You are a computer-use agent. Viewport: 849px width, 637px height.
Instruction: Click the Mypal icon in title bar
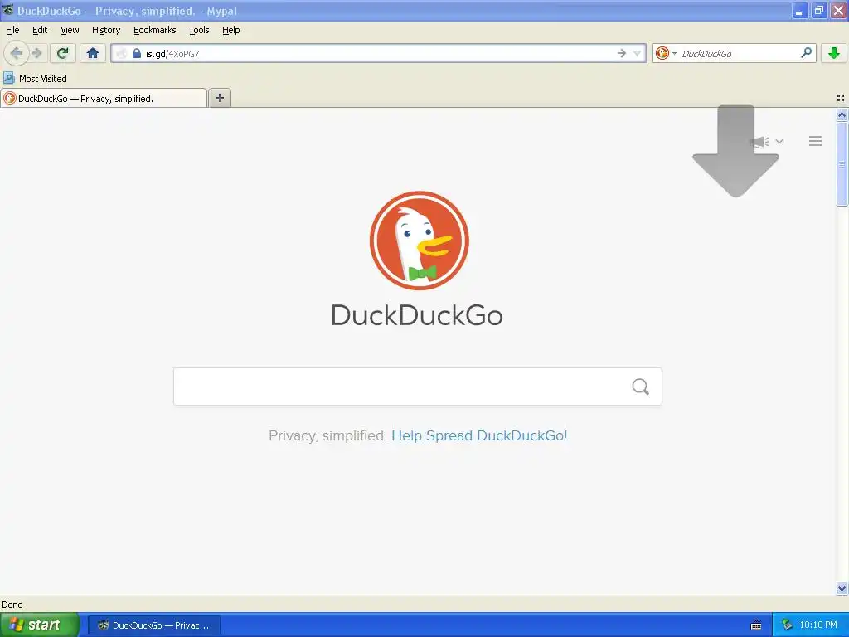point(7,10)
